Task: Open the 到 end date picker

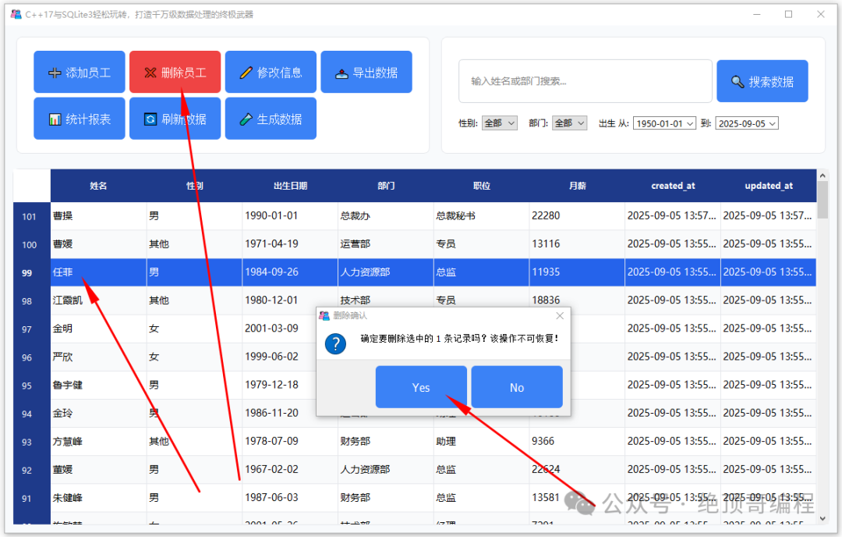Action: point(747,123)
